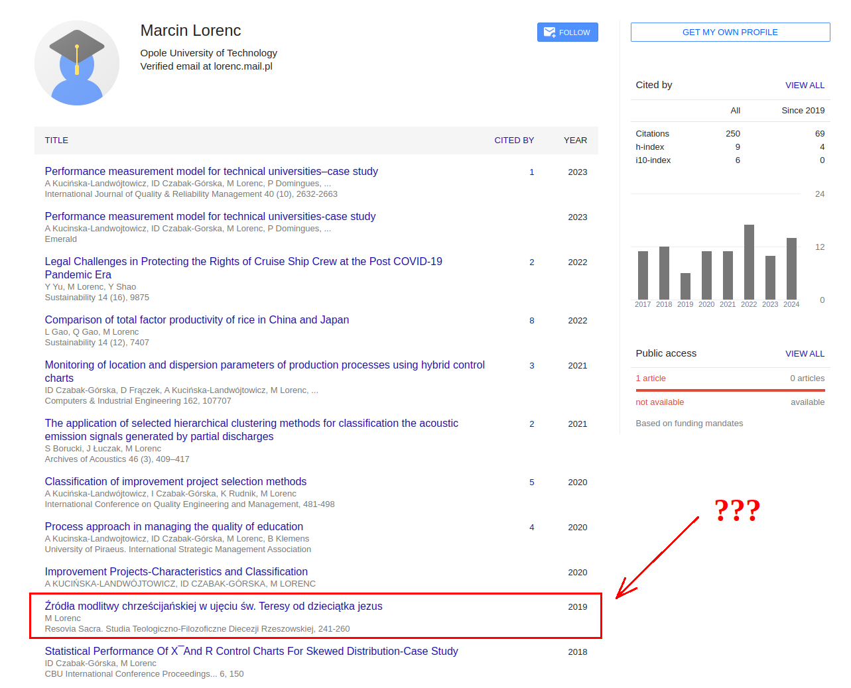Open Process approach in managing quality article

point(174,527)
